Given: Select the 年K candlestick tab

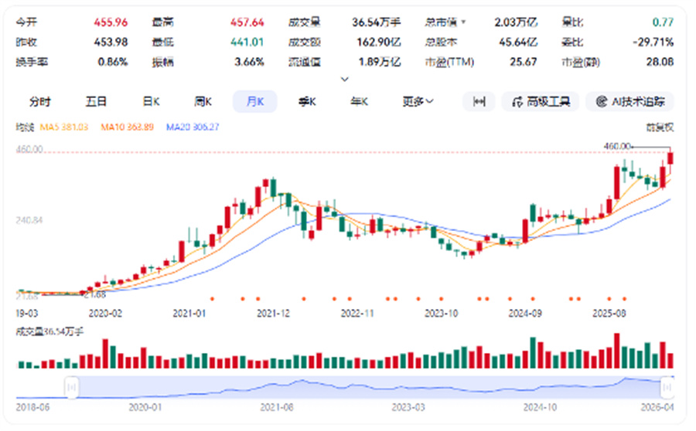Looking at the screenshot, I should point(359,101).
